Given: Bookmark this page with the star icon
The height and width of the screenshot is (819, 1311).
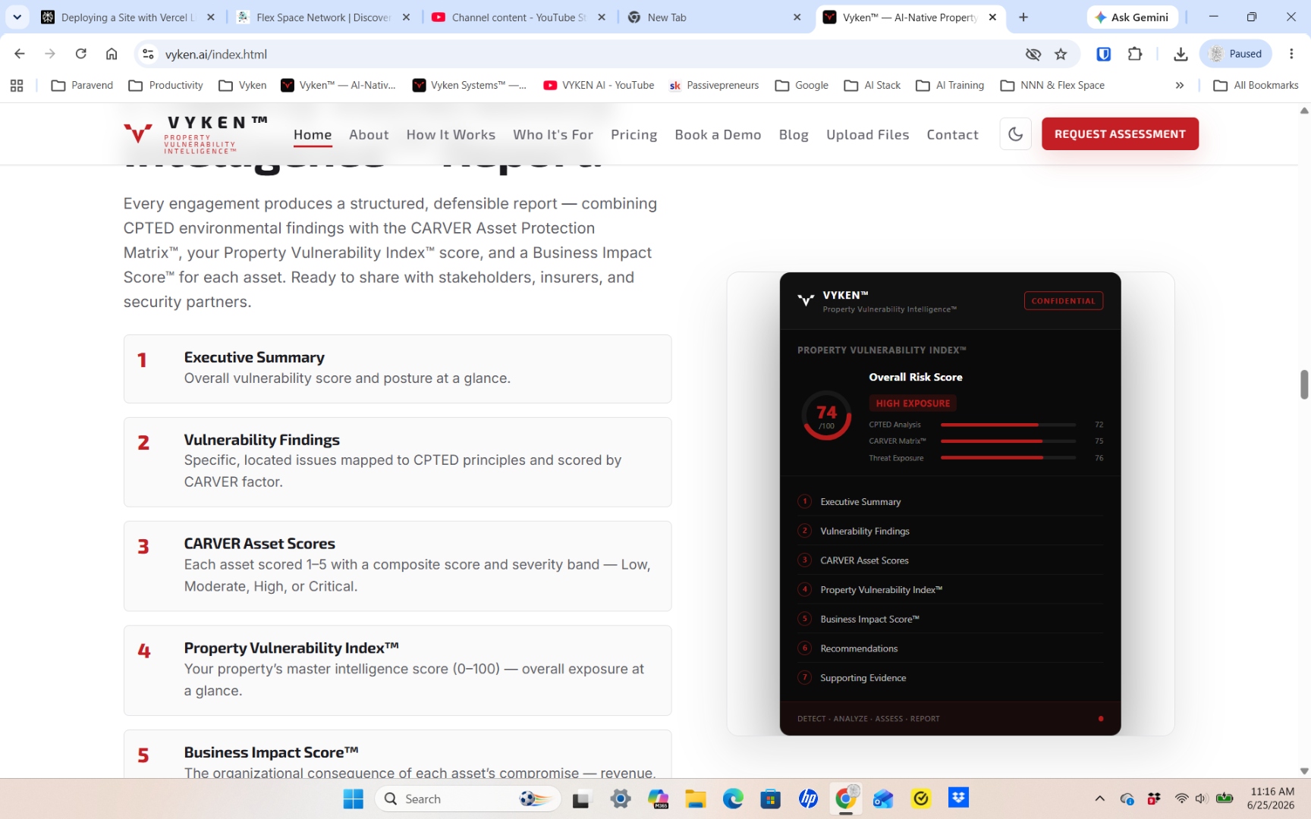Looking at the screenshot, I should point(1061,54).
